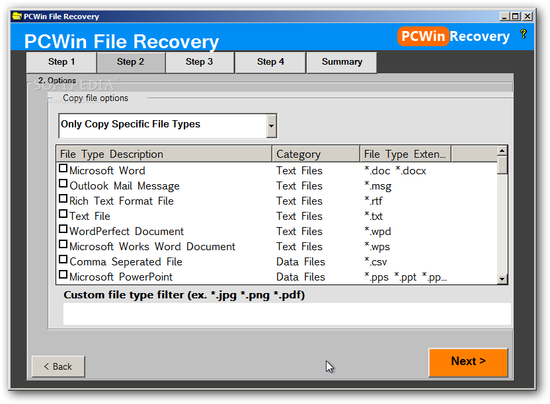Click File Type Extension column header

point(405,154)
